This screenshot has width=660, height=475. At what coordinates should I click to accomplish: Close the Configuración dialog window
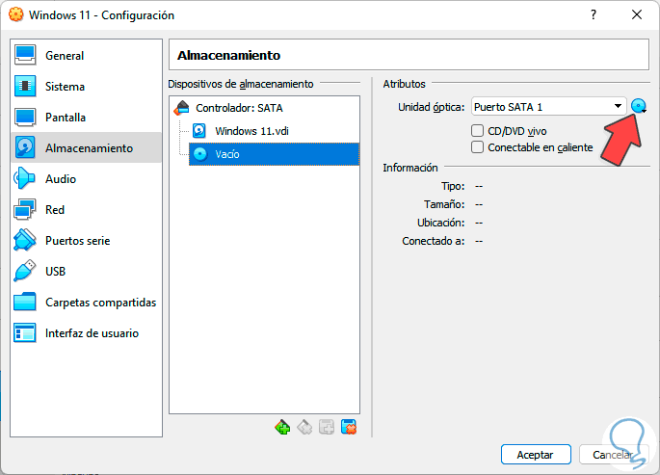(x=637, y=15)
